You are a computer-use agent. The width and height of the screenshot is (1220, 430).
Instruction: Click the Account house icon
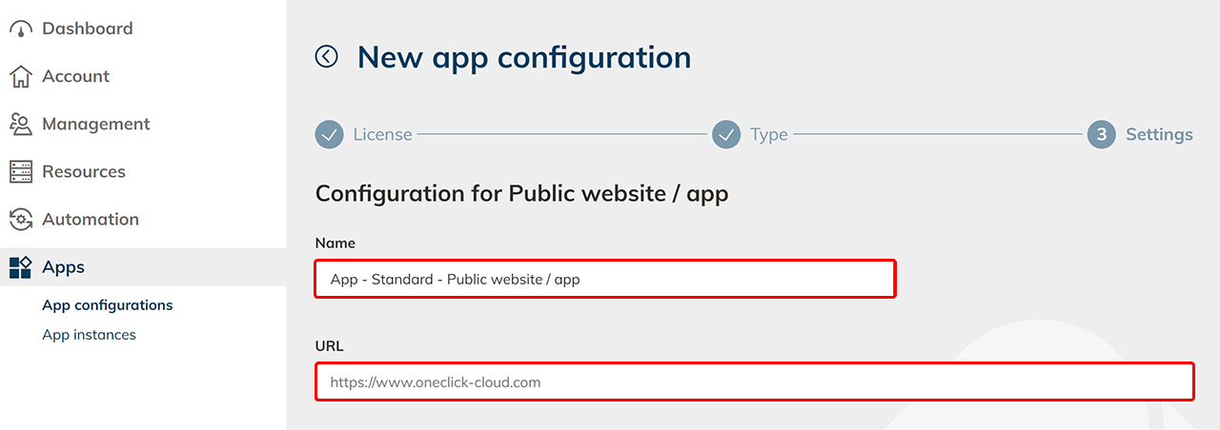[21, 77]
